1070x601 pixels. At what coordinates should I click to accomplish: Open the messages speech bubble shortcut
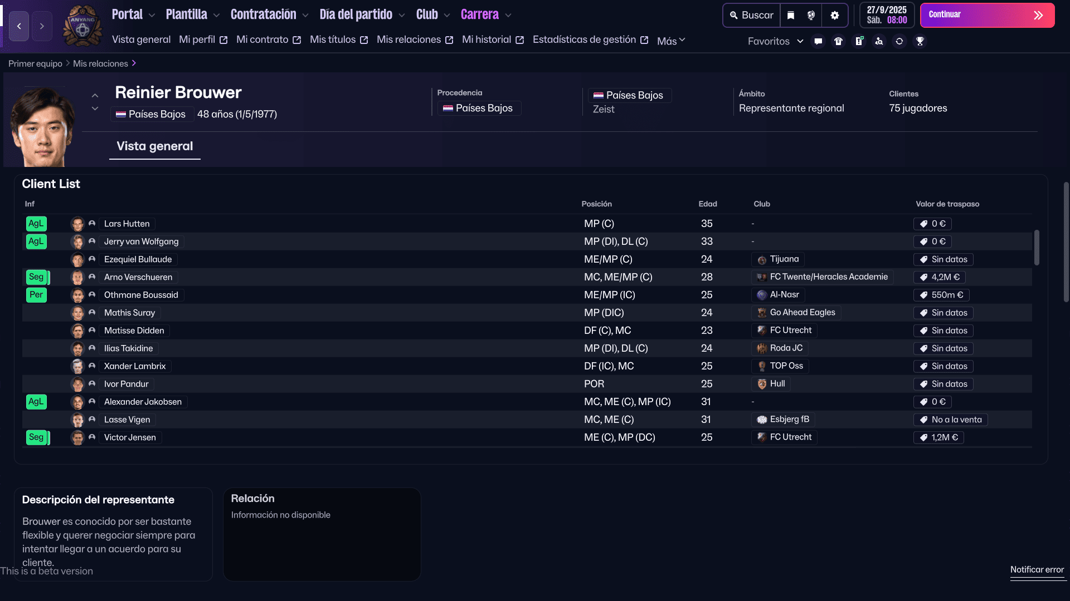(818, 41)
